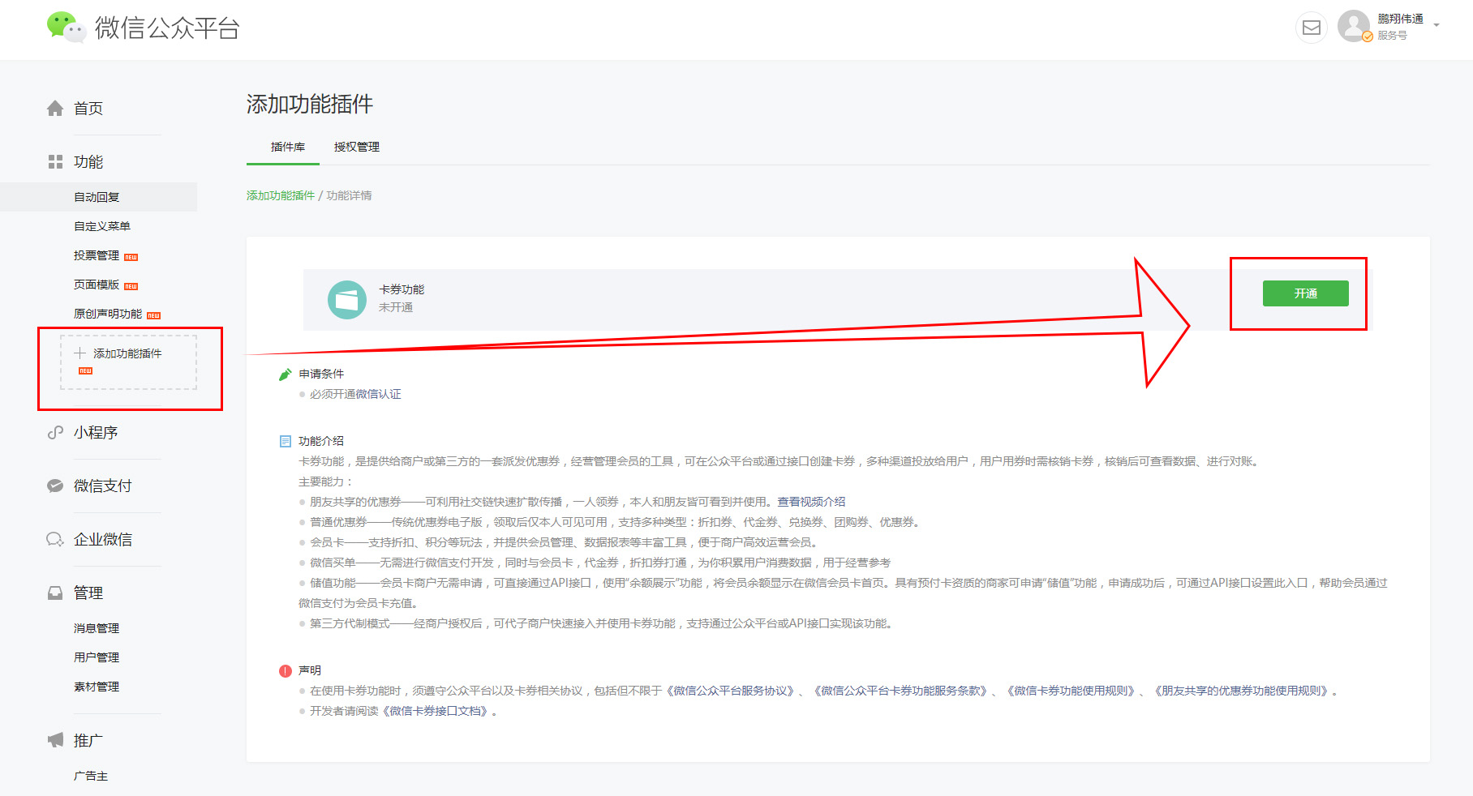
Task: Open 自定义菜单 in the sidebar
Action: click(102, 226)
